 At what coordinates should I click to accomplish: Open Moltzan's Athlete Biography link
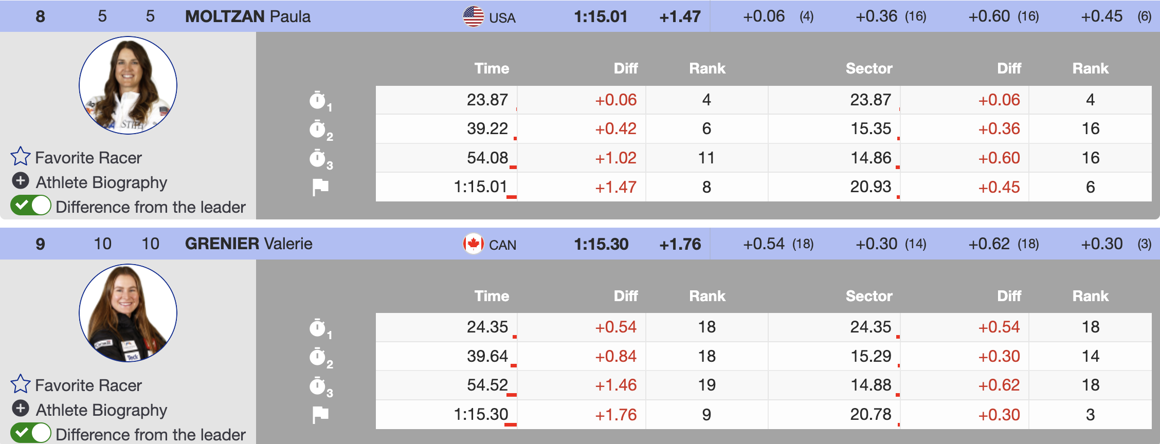pyautogui.click(x=101, y=182)
